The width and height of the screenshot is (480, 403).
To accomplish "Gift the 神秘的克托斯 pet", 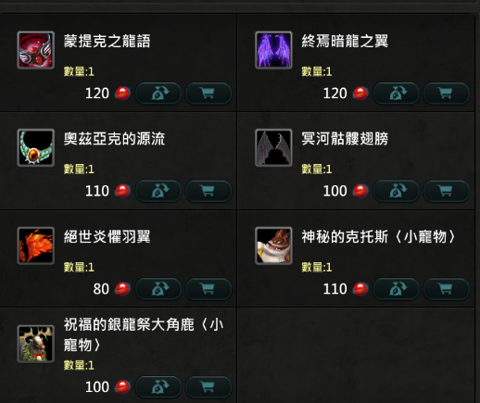I will pyautogui.click(x=397, y=289).
